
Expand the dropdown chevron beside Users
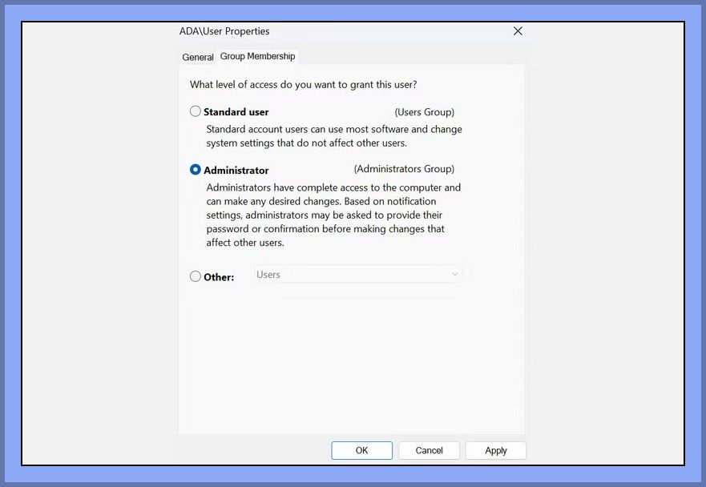tap(454, 274)
